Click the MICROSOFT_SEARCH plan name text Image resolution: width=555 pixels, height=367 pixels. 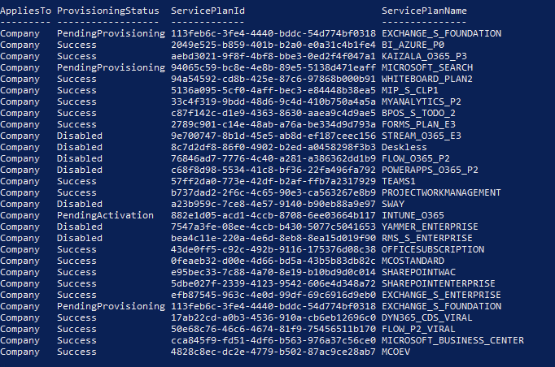[x=427, y=67]
